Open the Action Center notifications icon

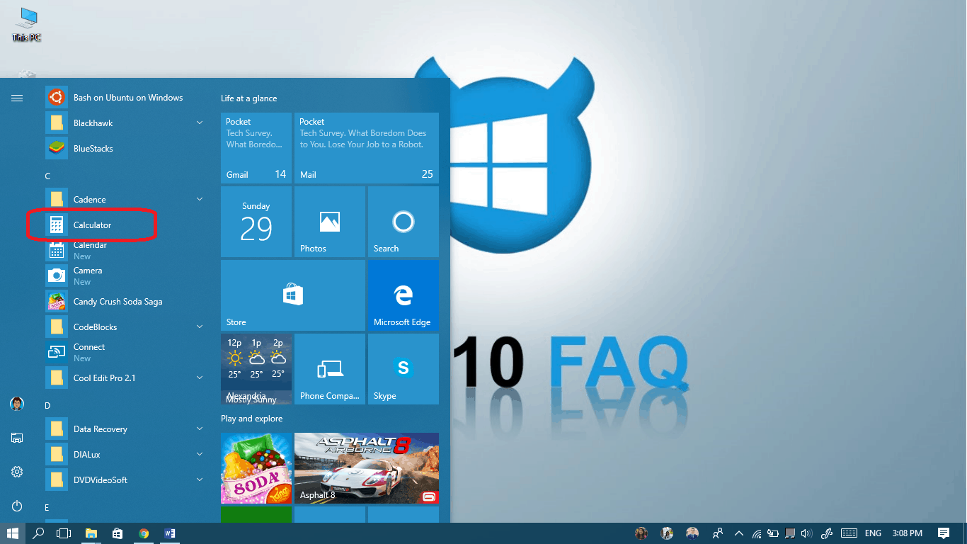(x=943, y=533)
